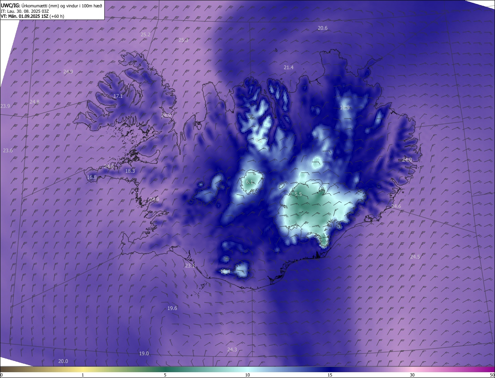495x378 pixels.
Task: Click the initial time line 'IT: Lau. 30. 08. 2025 03Z'
Action: coord(25,11)
